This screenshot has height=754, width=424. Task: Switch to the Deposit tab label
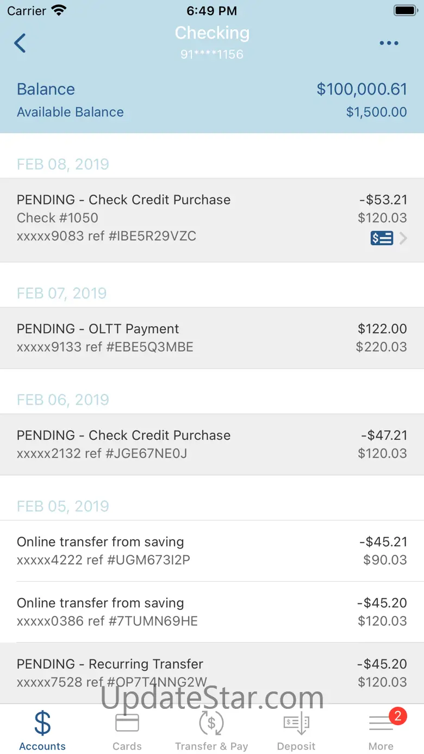click(x=296, y=746)
